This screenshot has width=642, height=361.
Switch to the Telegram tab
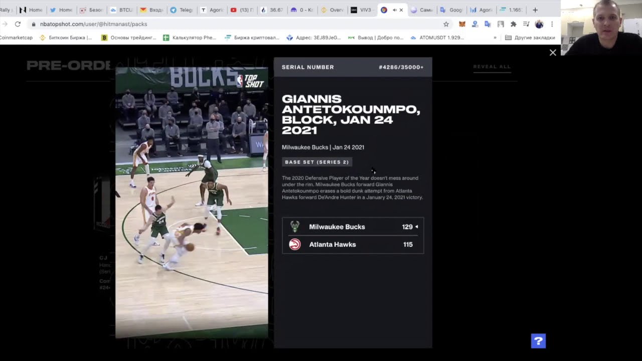(x=182, y=10)
